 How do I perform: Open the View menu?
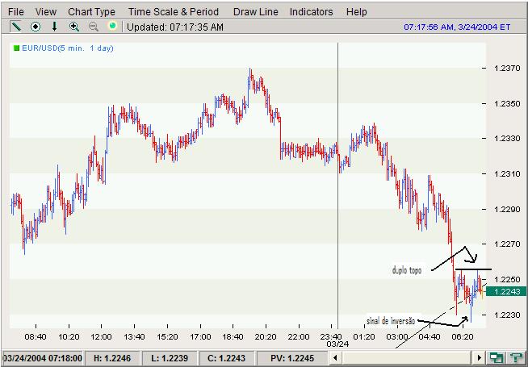(46, 12)
